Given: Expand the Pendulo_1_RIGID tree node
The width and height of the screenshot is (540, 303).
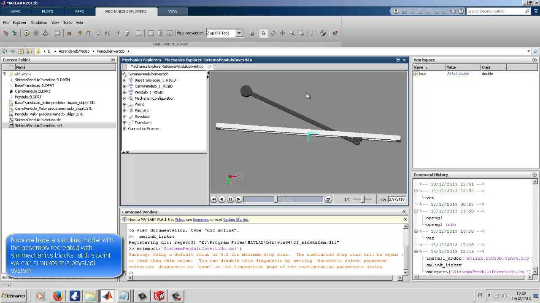Looking at the screenshot, I should pos(125,92).
